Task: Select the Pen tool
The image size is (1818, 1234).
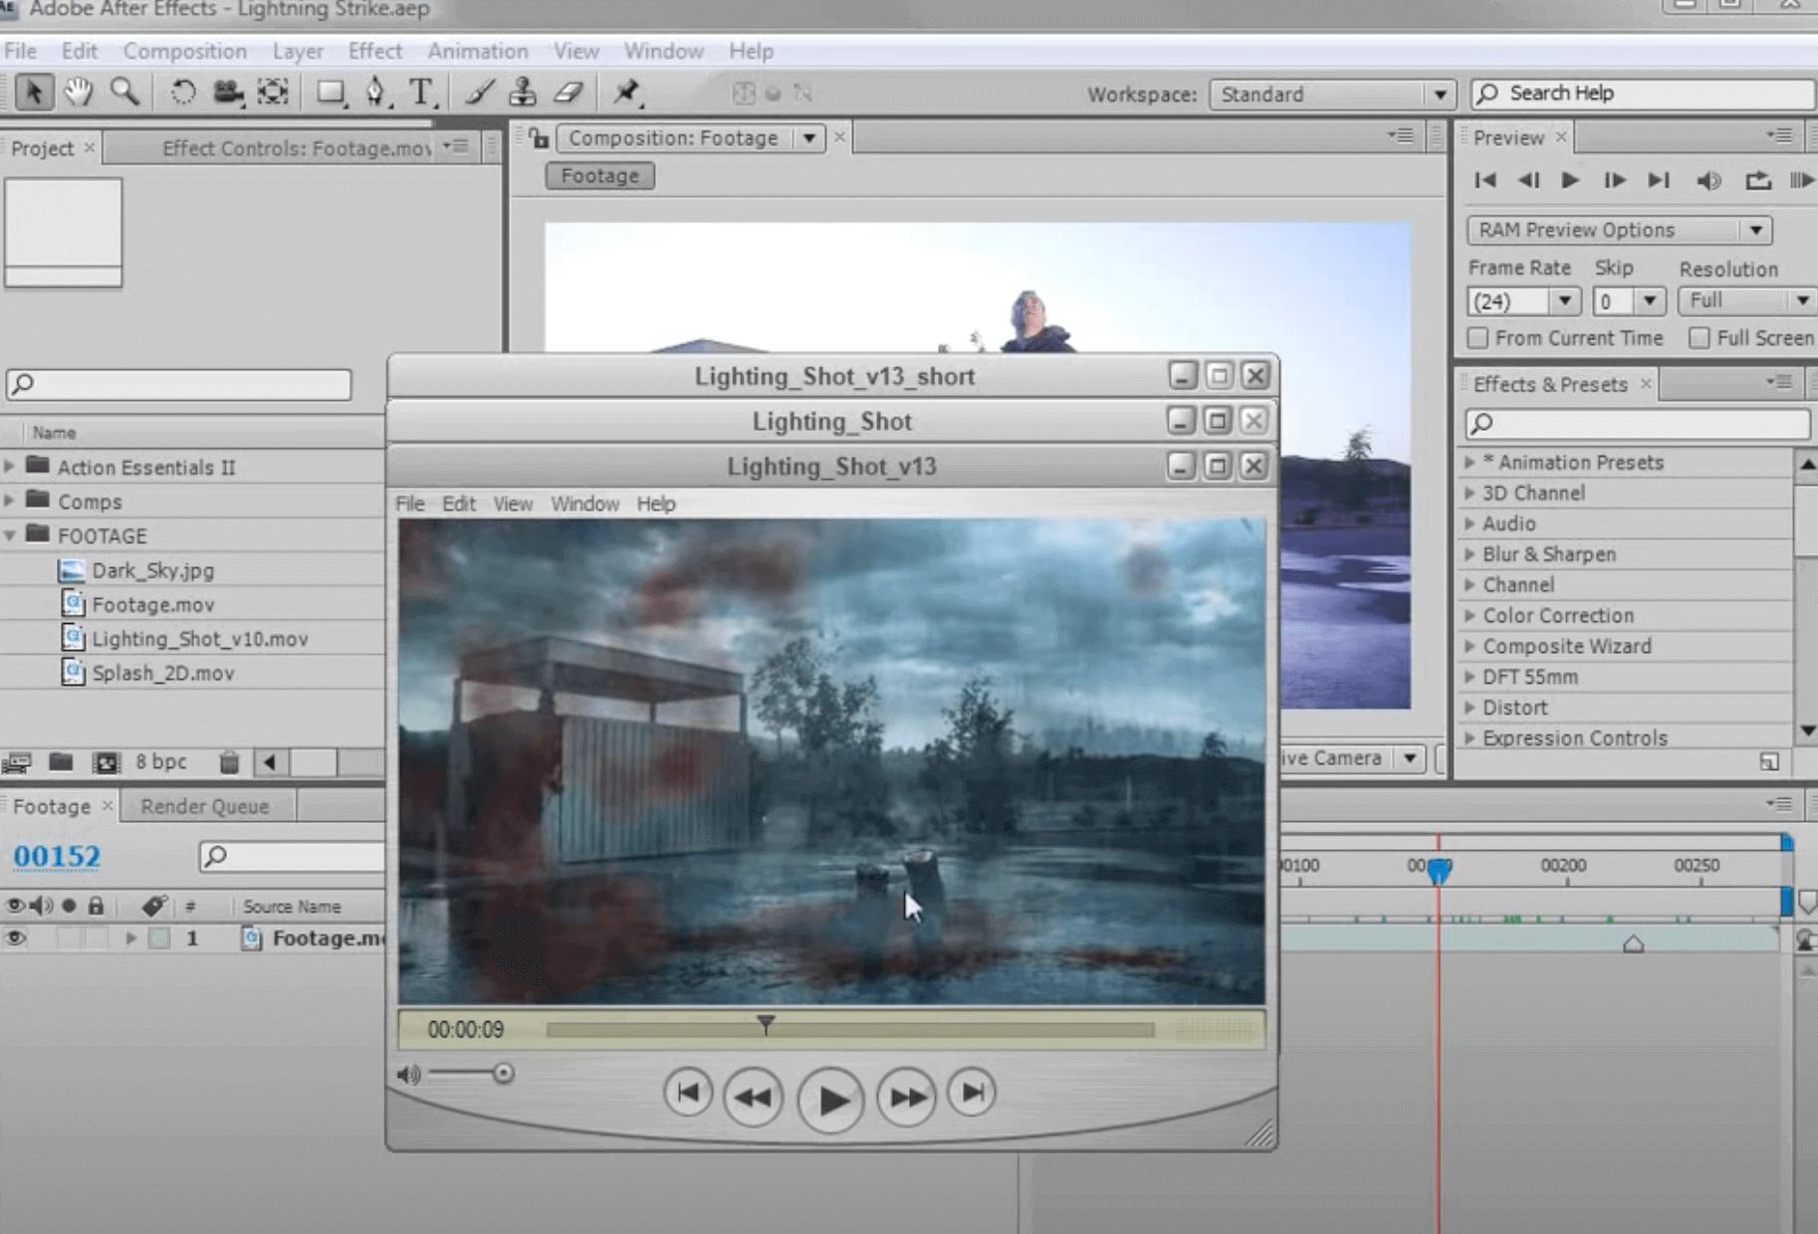Action: tap(375, 92)
